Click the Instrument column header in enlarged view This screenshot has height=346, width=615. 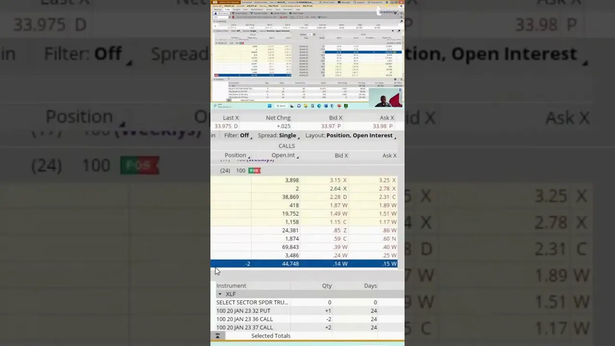click(231, 285)
